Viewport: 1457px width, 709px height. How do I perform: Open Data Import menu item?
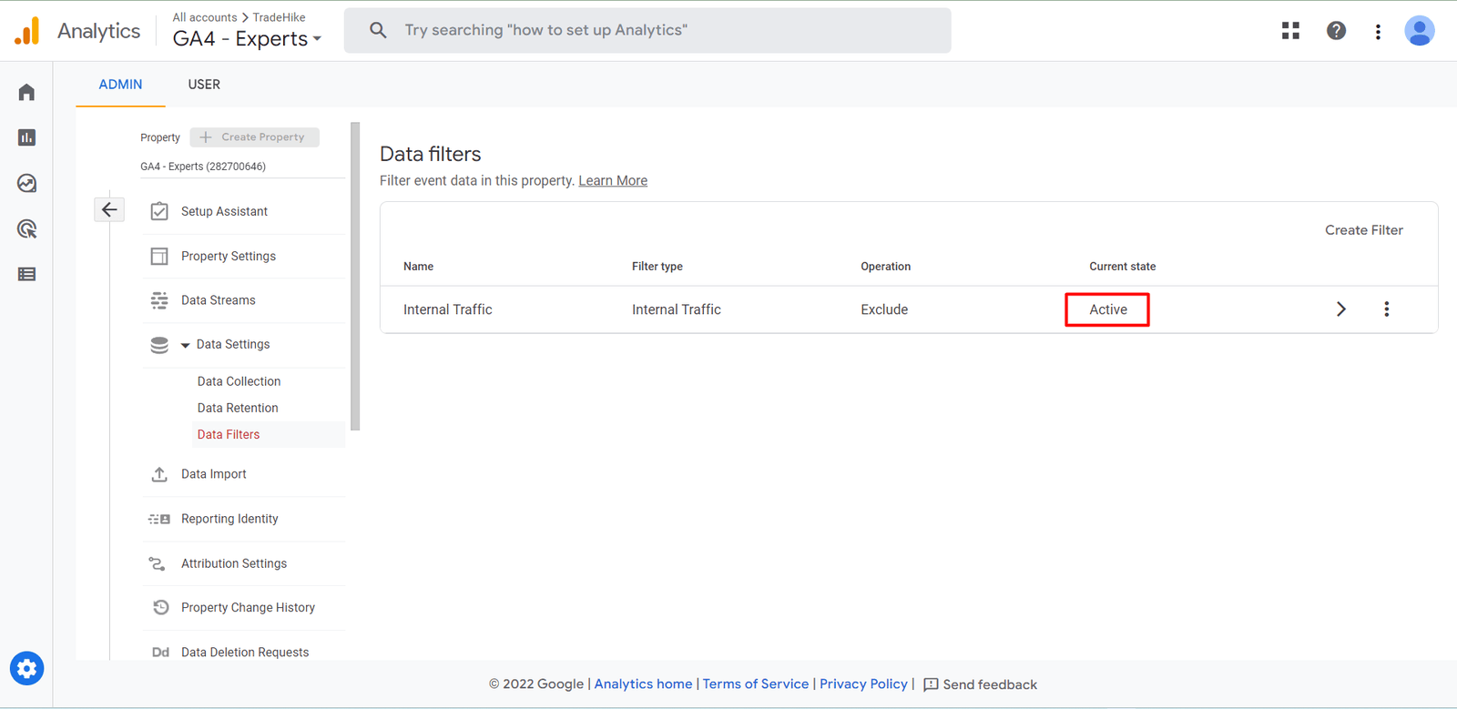pos(214,474)
